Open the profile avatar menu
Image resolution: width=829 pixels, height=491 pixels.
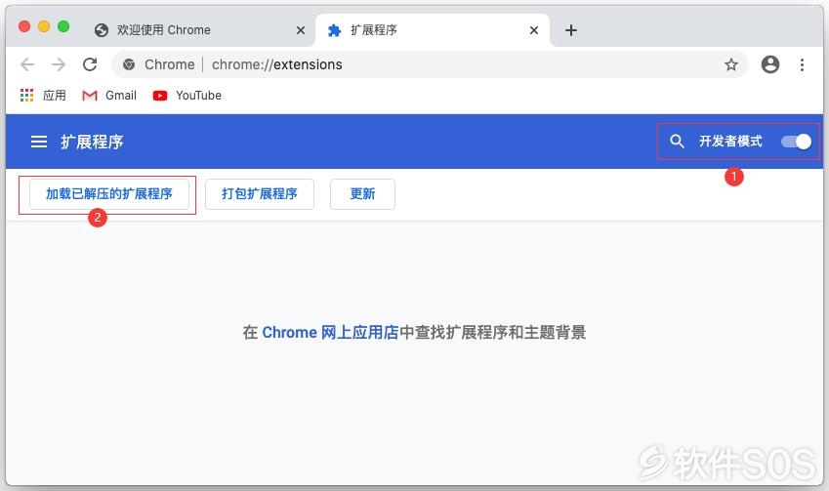point(769,64)
